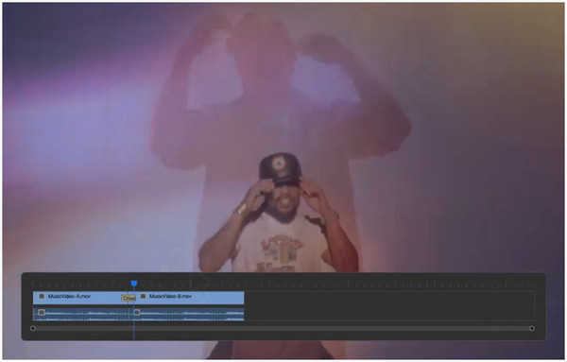567x362 pixels.
Task: Click the blue playhead marker on ruler
Action: click(134, 284)
